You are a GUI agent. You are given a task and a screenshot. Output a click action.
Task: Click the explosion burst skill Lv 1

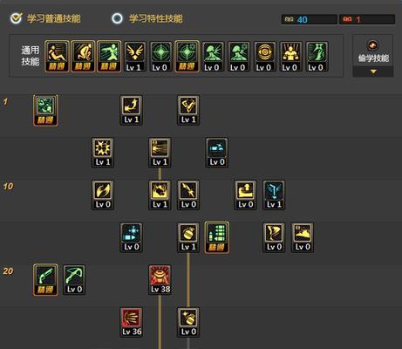103,153
